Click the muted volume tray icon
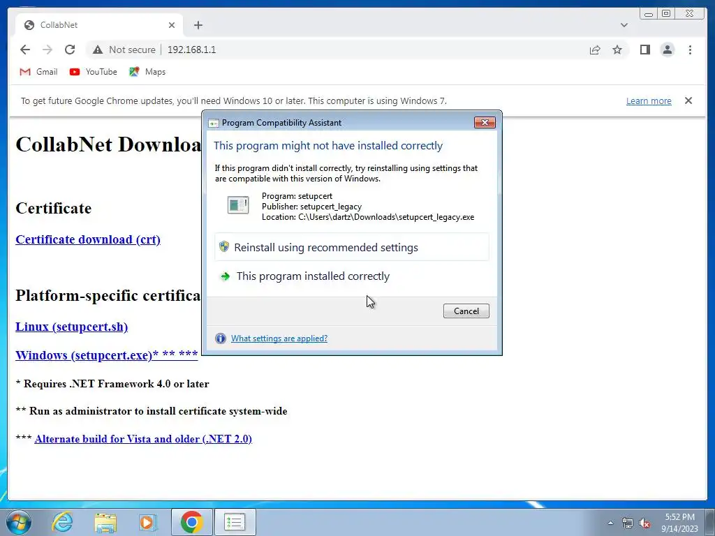Screen dimensions: 715x536 644,523
